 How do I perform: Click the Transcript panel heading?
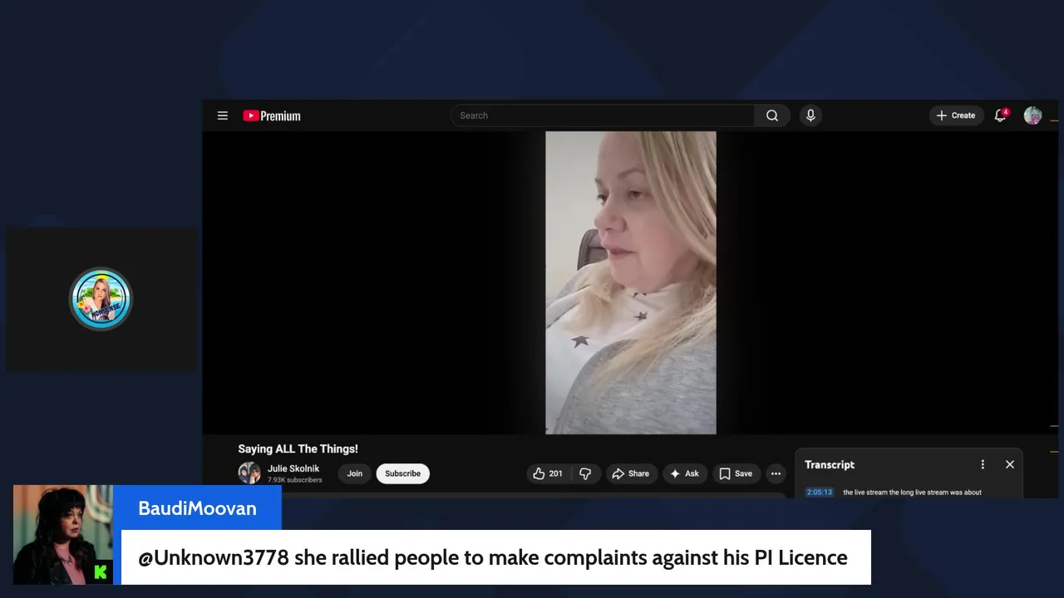(x=830, y=464)
